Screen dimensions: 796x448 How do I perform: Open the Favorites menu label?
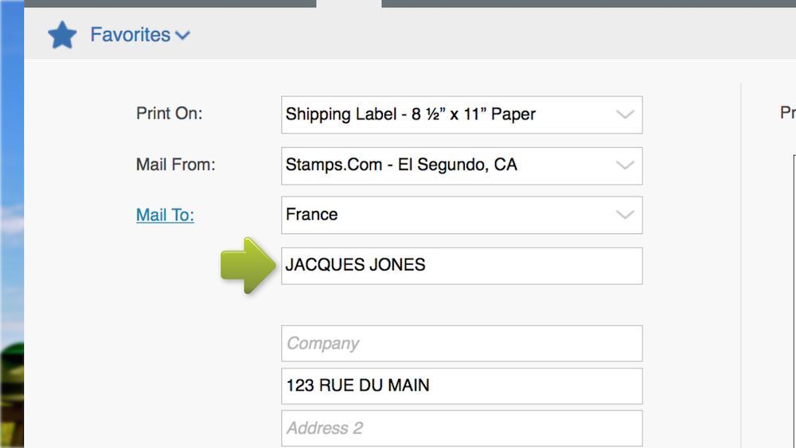click(x=130, y=35)
